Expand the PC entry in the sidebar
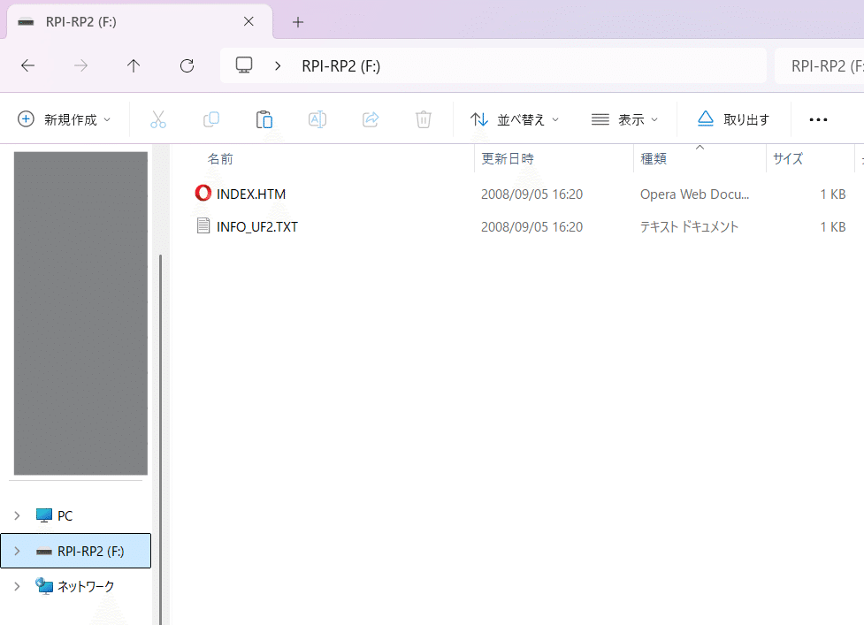This screenshot has width=864, height=625. click(16, 515)
